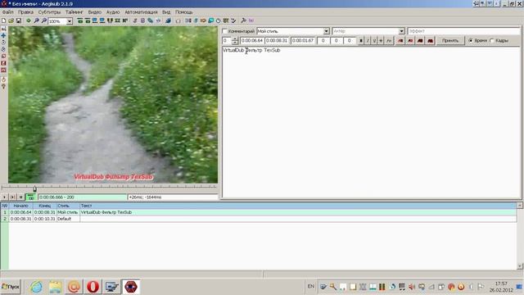The height and width of the screenshot is (295, 524).
Task: Click the layer number spinner arrows
Action: [235, 40]
